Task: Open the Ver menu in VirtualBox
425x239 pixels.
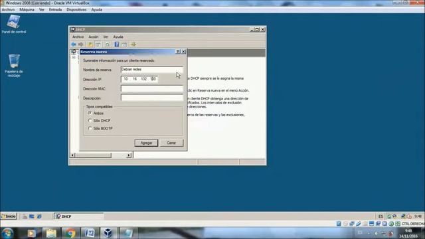Action: pos(41,9)
